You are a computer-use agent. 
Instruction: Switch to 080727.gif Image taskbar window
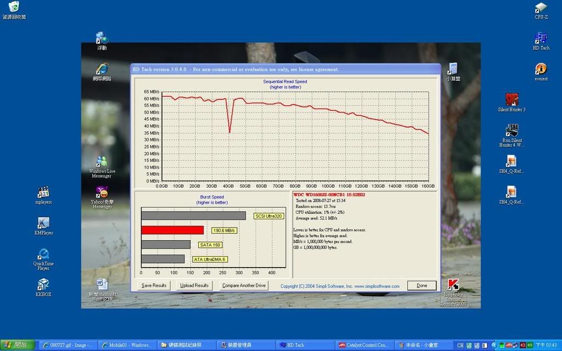67,346
